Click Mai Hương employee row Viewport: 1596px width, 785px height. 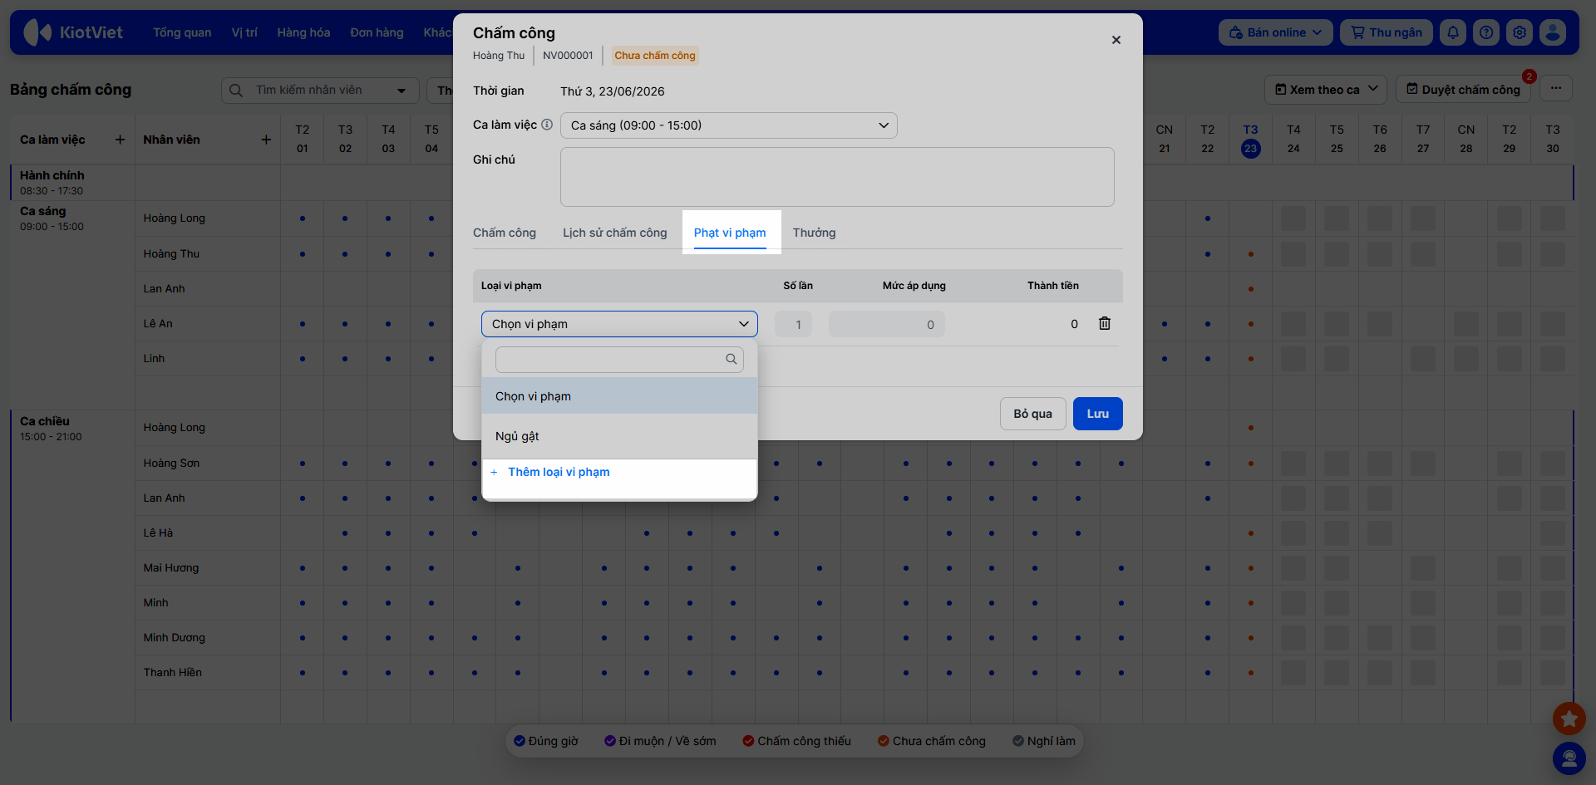click(x=170, y=567)
